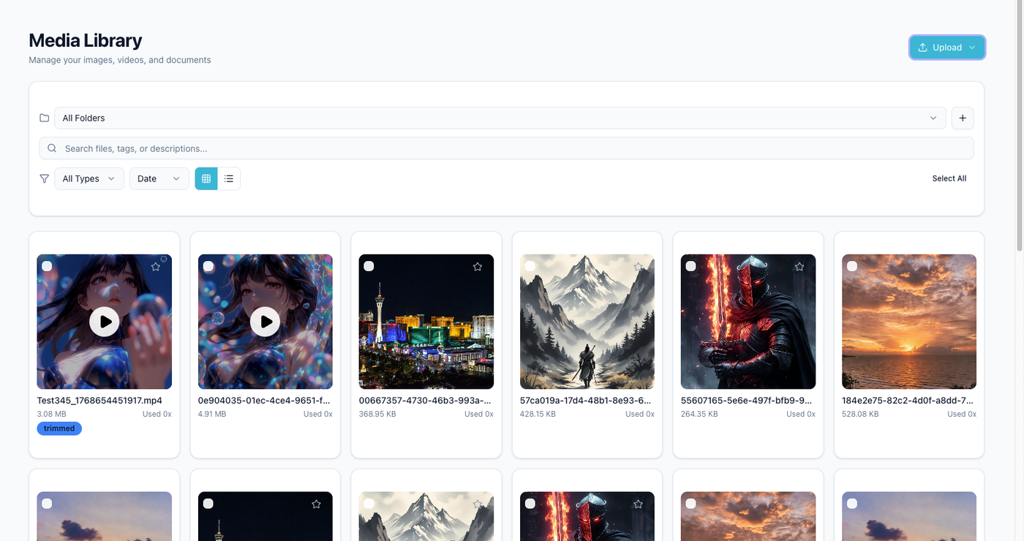The width and height of the screenshot is (1024, 541).
Task: Click the Media Library heading
Action: point(86,40)
